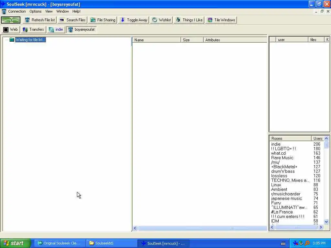Image resolution: width=331 pixels, height=248 pixels.
Task: Select the boyareyoufat tab
Action: [81, 29]
